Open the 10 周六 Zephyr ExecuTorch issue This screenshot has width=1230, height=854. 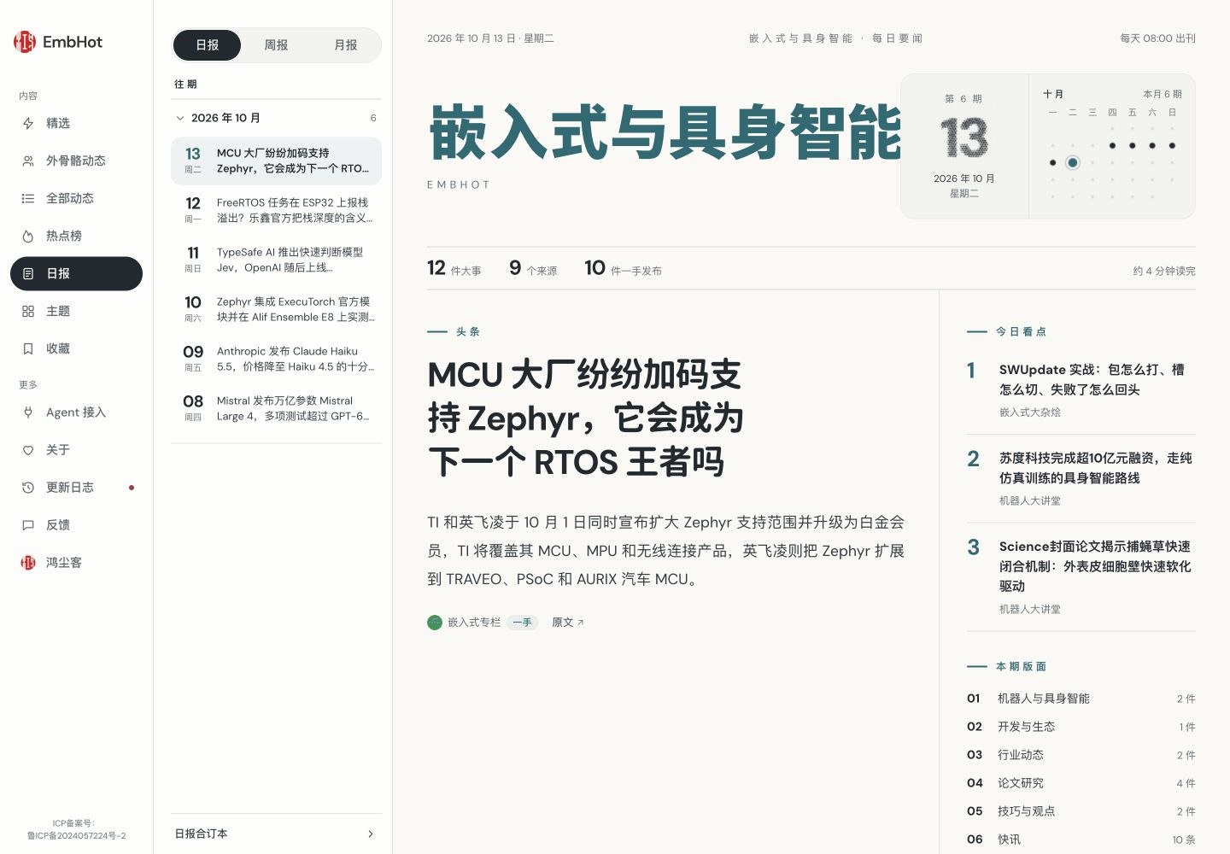click(x=276, y=309)
